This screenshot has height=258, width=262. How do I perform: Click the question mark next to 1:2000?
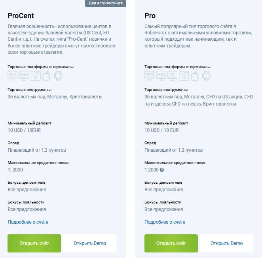pyautogui.click(x=161, y=170)
